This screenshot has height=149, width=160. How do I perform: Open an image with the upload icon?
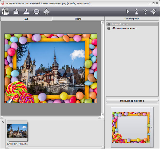click(x=16, y=11)
